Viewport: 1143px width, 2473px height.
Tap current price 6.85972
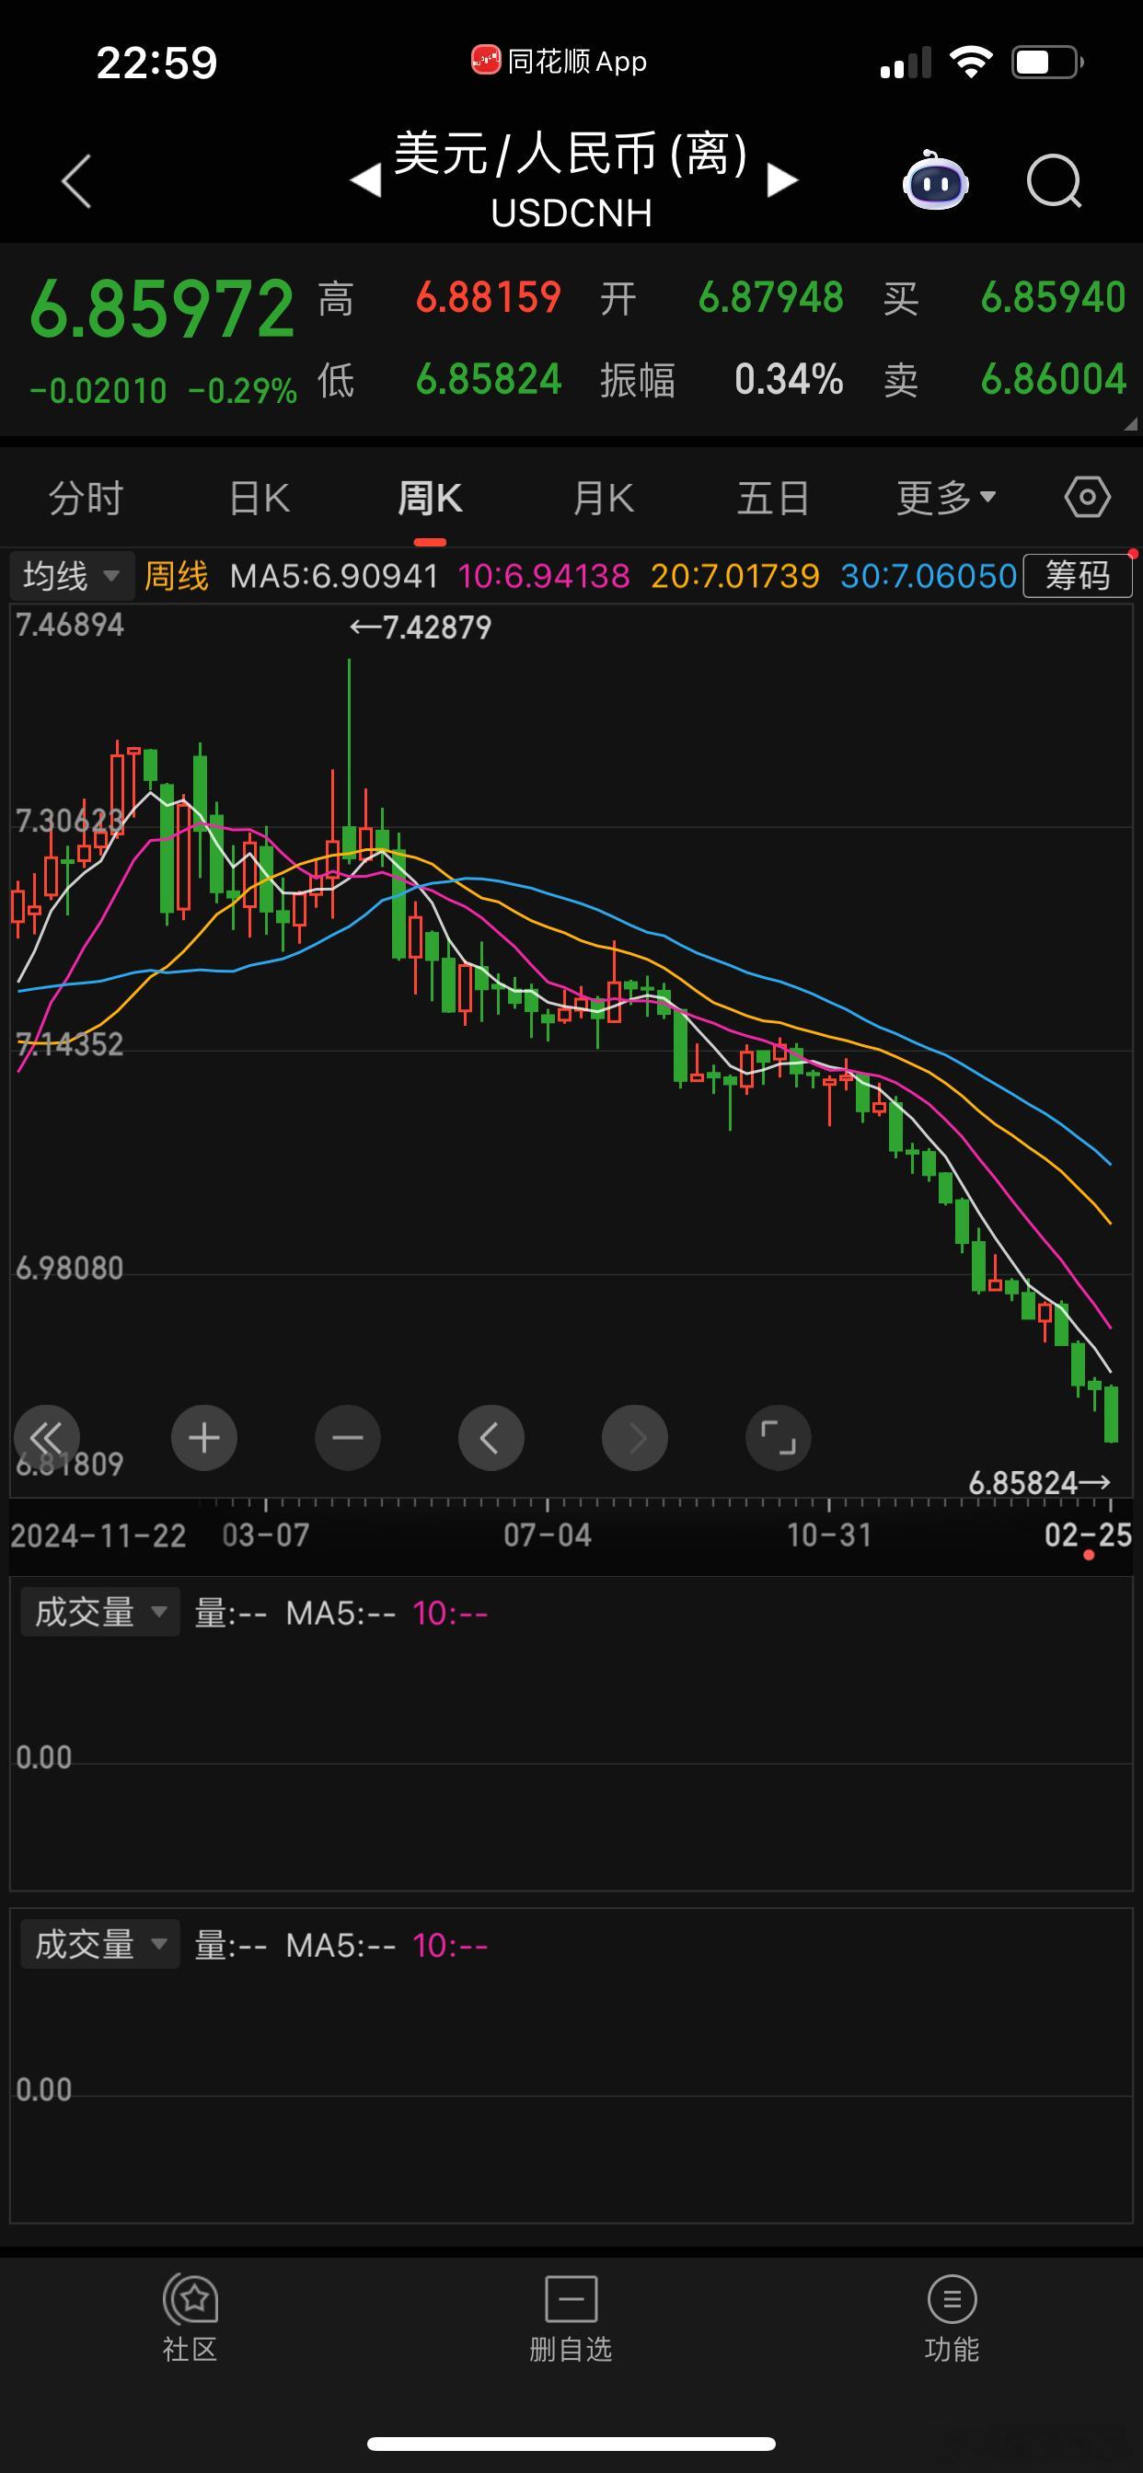[x=161, y=309]
